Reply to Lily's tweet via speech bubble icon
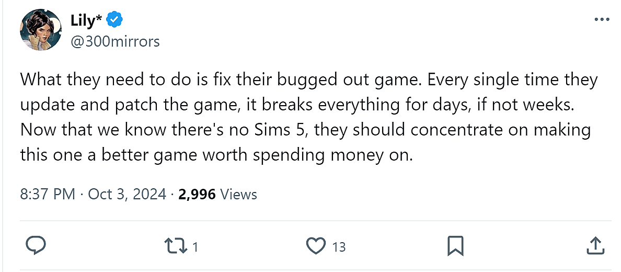The image size is (621, 272). pos(36,245)
